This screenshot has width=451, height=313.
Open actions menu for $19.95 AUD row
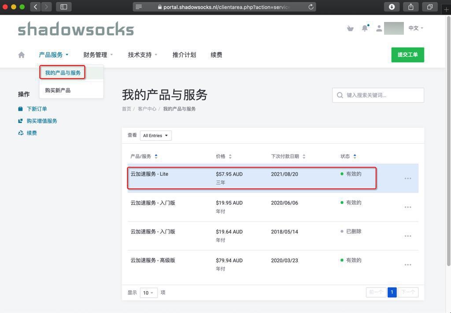(x=407, y=207)
